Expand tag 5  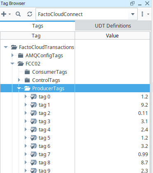click(x=26, y=138)
